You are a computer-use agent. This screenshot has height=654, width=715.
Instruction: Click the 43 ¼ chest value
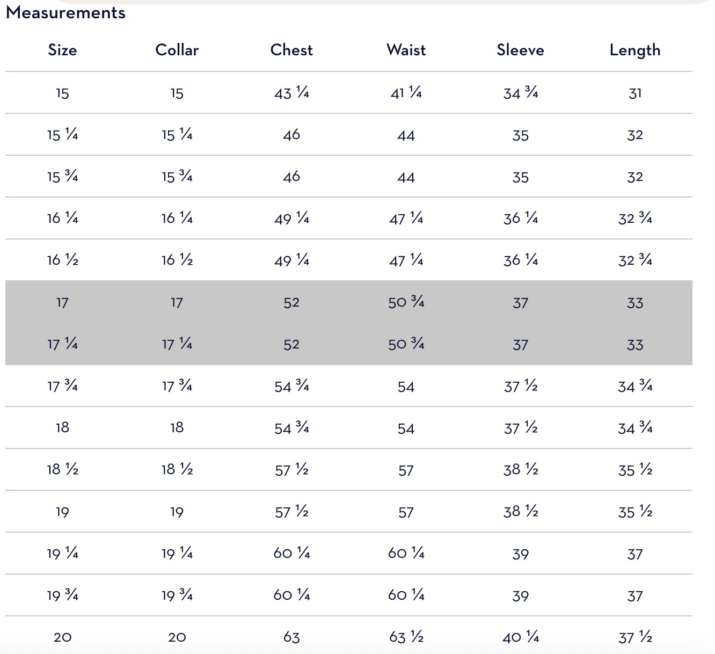[x=291, y=93]
